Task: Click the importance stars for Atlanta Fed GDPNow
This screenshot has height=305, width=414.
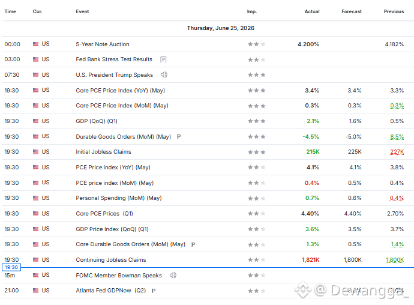Action: [x=257, y=291]
